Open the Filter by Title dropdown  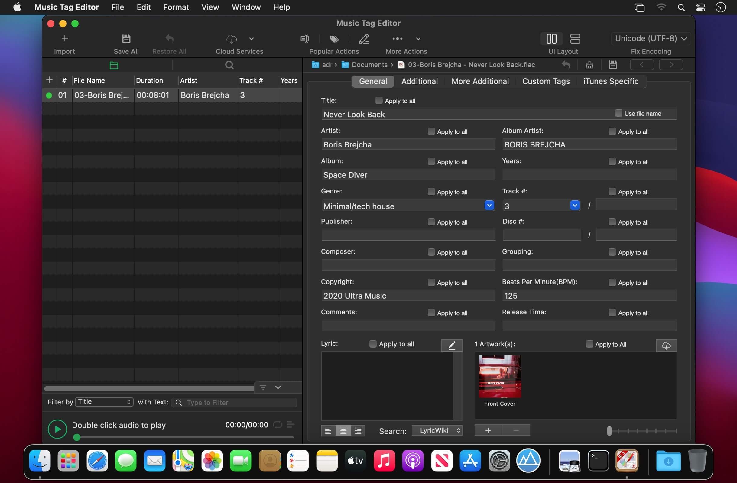point(104,402)
